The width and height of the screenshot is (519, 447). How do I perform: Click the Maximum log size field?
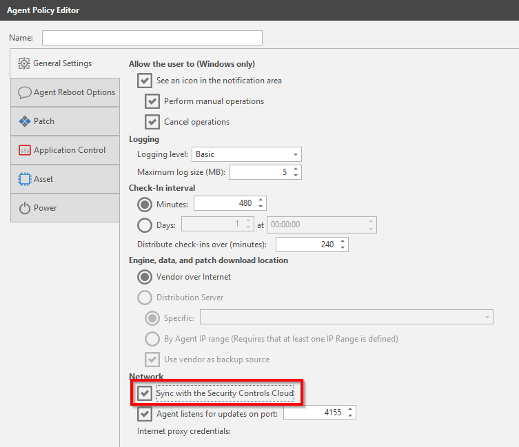265,172
